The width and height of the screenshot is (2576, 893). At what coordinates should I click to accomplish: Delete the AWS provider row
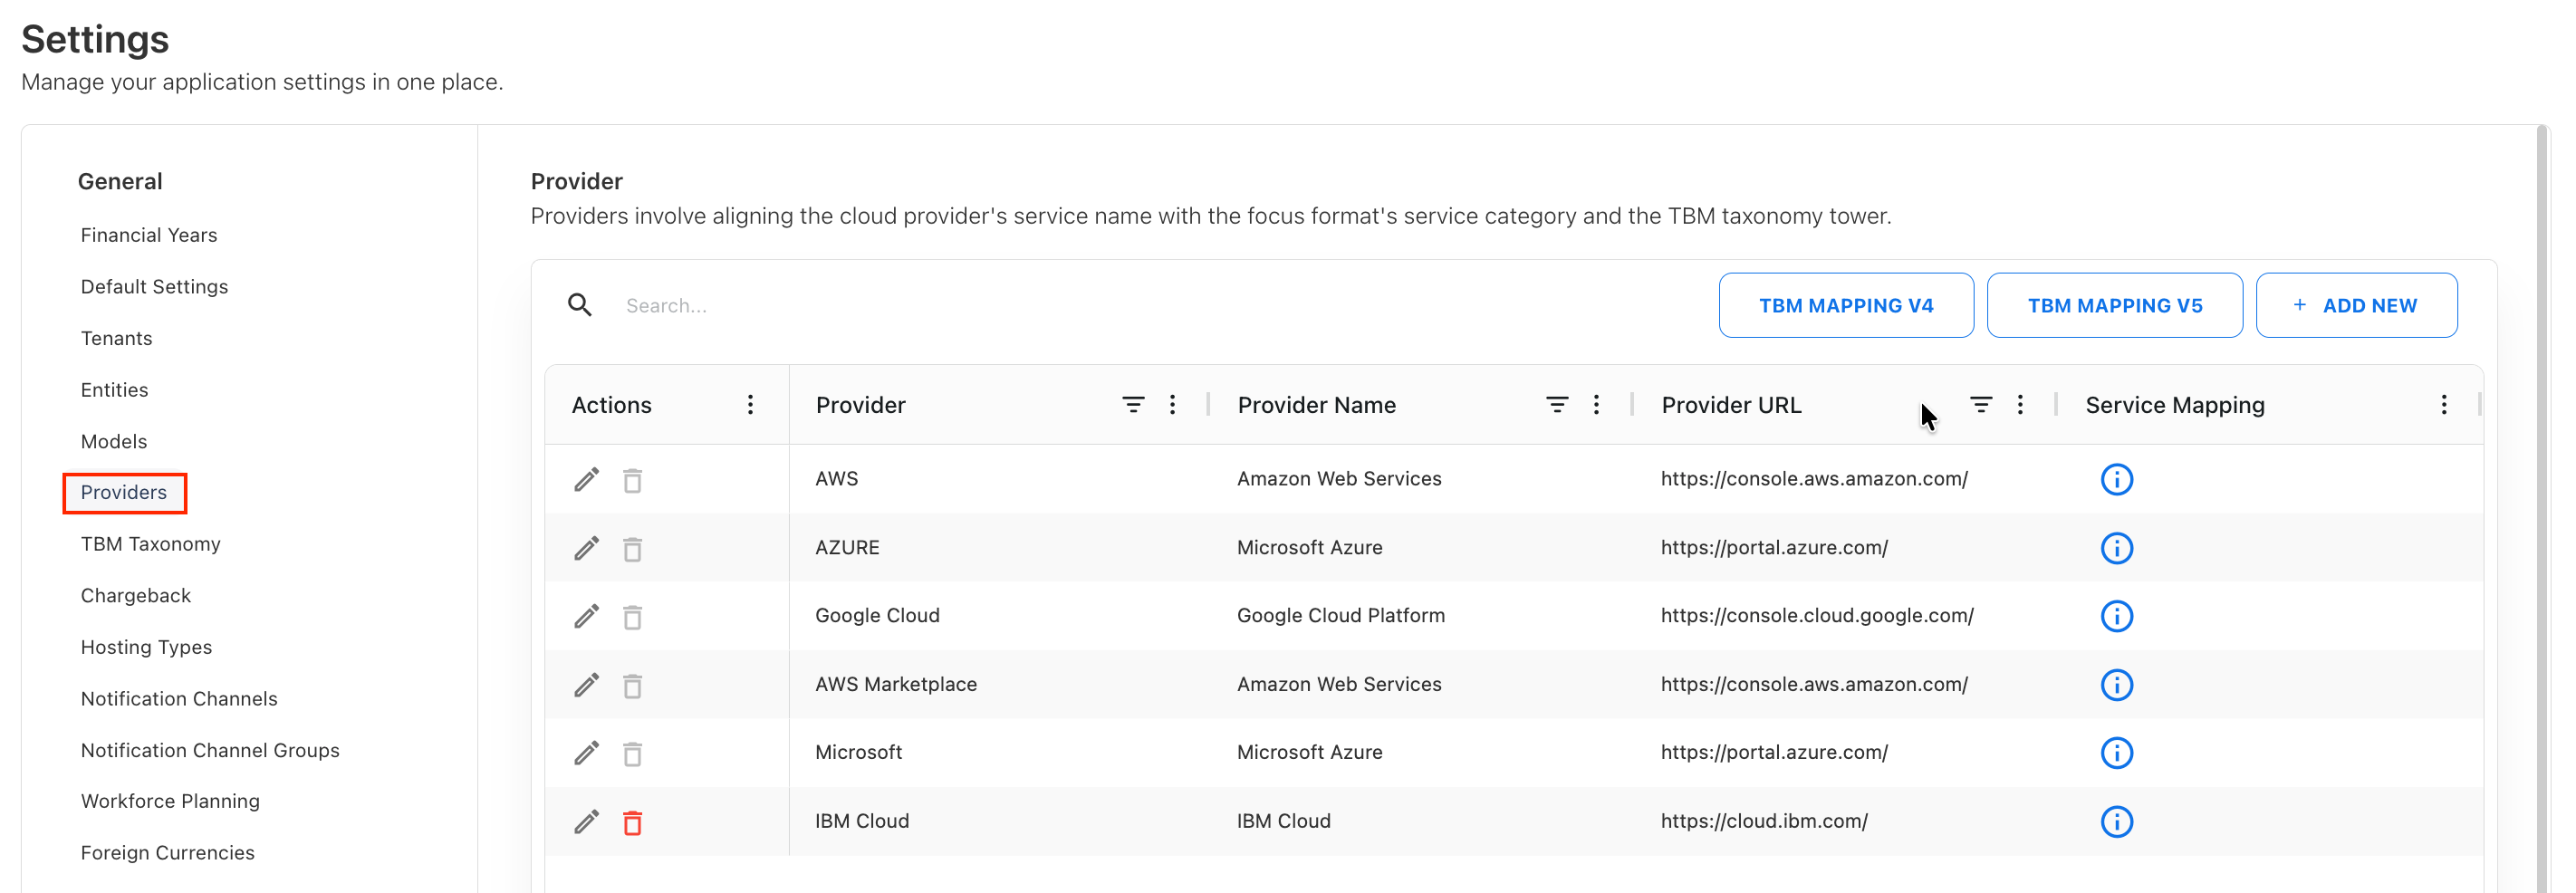coord(633,481)
